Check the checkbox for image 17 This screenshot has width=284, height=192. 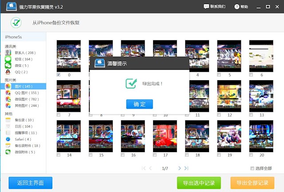coord(155,155)
